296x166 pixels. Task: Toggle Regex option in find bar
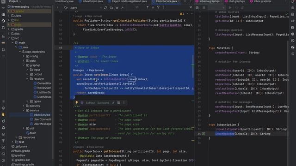tap(122, 8)
